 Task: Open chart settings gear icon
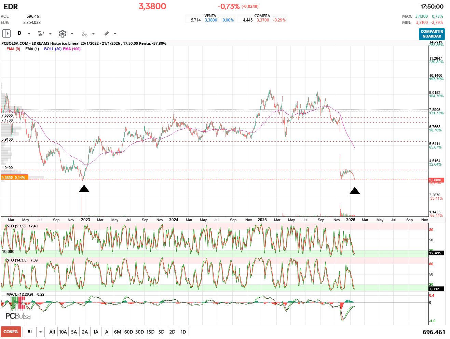pos(62,33)
